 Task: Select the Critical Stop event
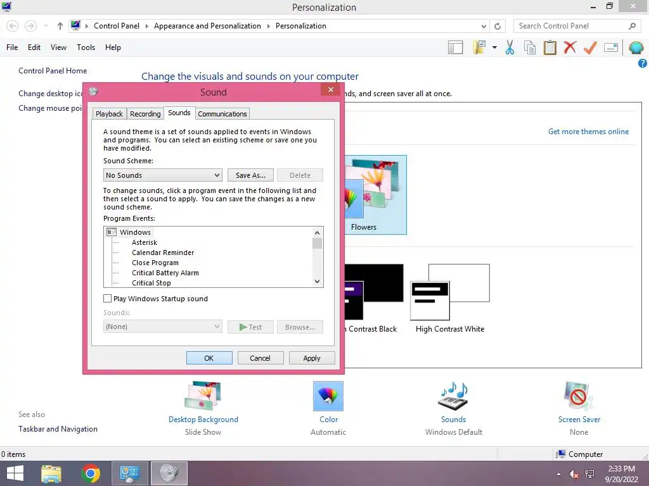pos(151,283)
